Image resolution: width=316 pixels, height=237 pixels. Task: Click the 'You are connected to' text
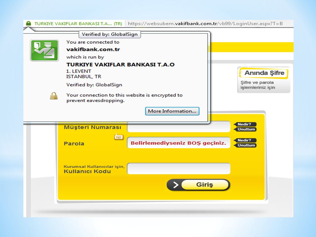(x=93, y=42)
